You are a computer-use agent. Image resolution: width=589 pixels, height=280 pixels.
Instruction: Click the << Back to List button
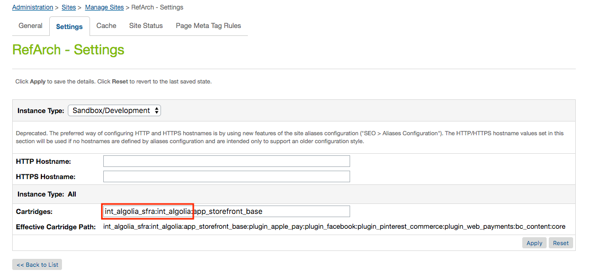click(x=37, y=265)
